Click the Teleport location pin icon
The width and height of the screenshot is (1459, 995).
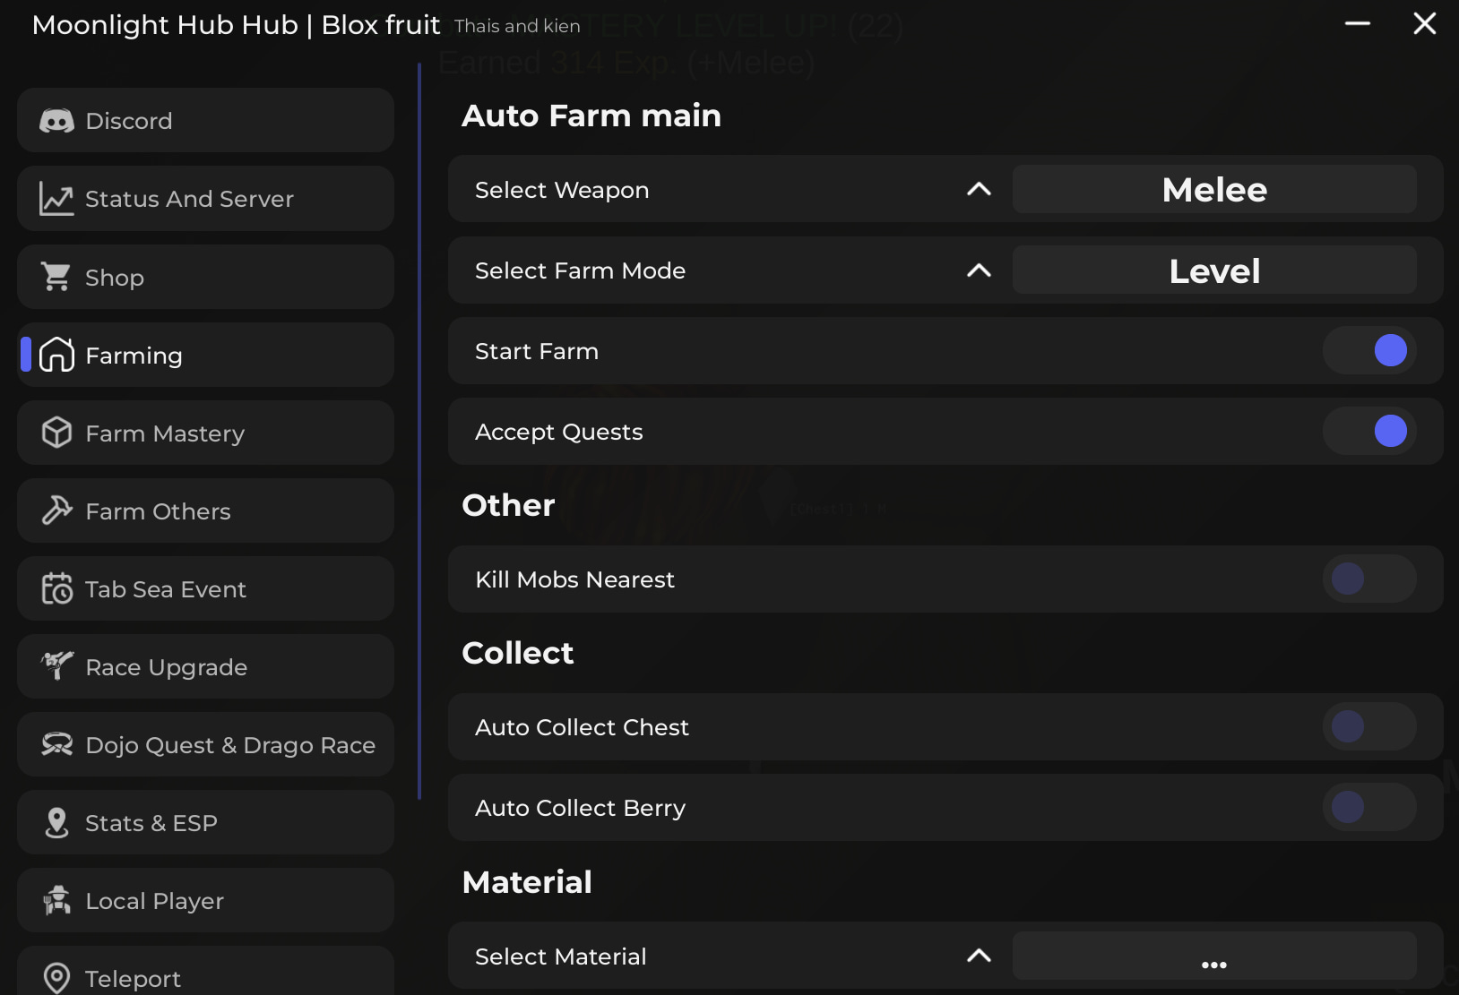pos(56,978)
